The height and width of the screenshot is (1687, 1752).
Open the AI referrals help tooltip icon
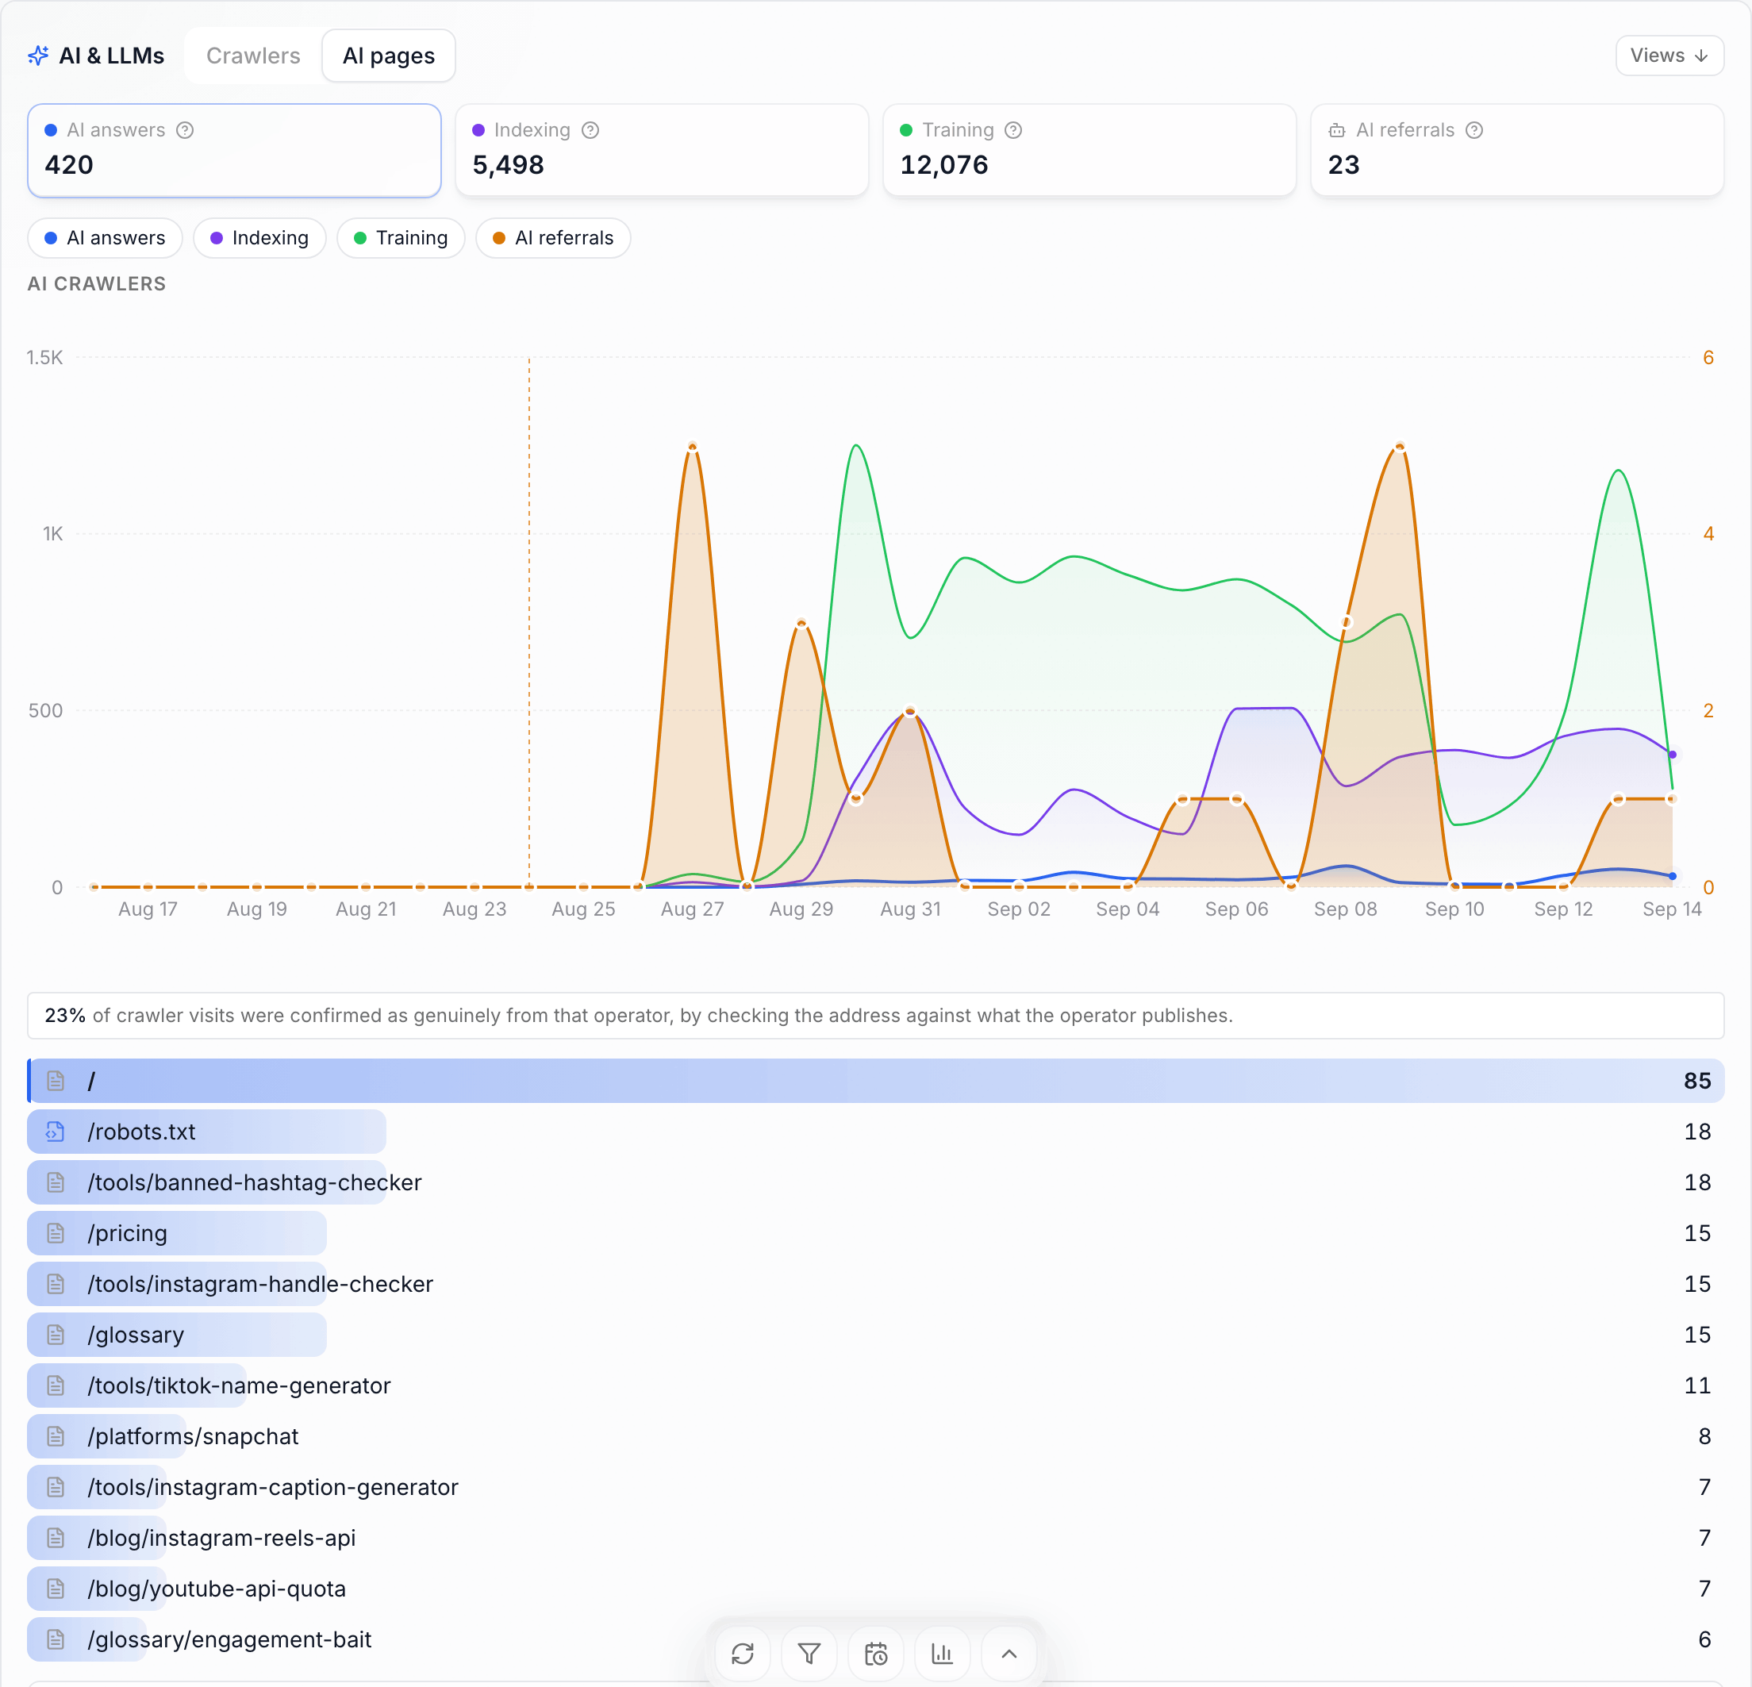click(1474, 130)
